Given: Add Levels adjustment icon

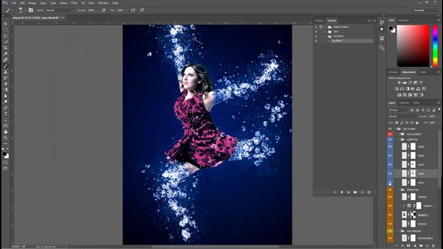Looking at the screenshot, I should pos(404,82).
